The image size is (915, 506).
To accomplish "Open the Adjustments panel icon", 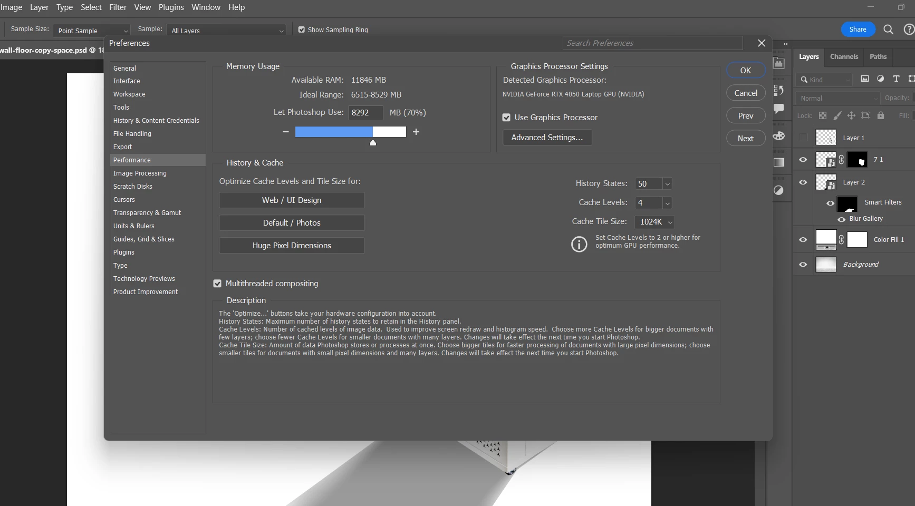I will tap(779, 190).
